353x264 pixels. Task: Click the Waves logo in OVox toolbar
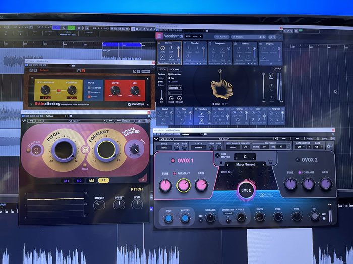[156, 139]
